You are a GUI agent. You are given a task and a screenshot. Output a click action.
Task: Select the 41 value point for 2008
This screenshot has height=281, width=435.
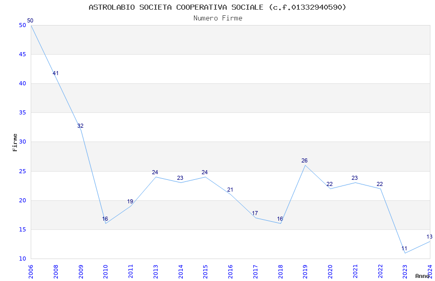point(55,74)
